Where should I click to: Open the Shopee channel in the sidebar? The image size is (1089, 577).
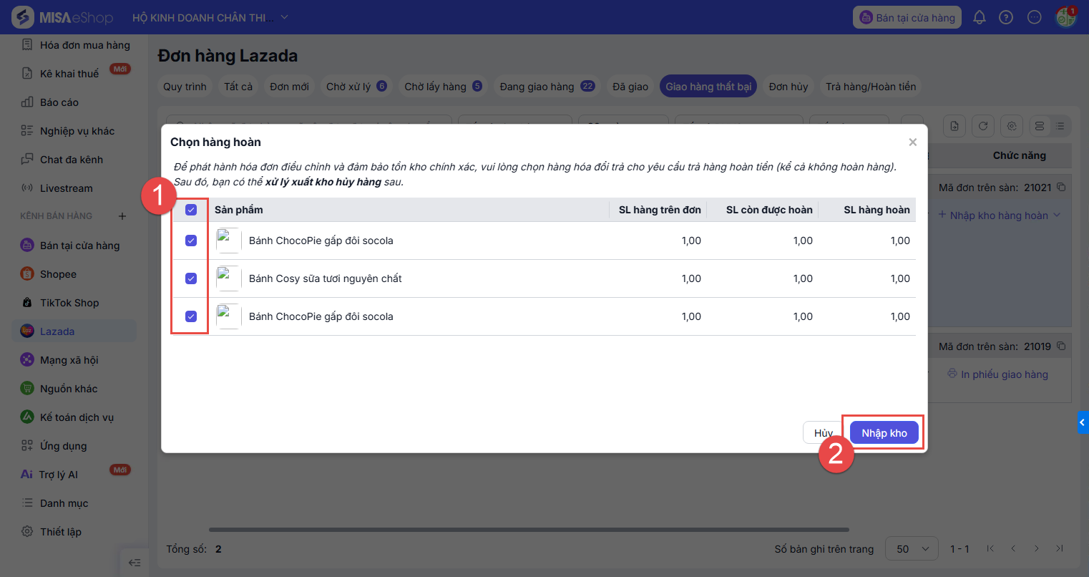pos(58,274)
